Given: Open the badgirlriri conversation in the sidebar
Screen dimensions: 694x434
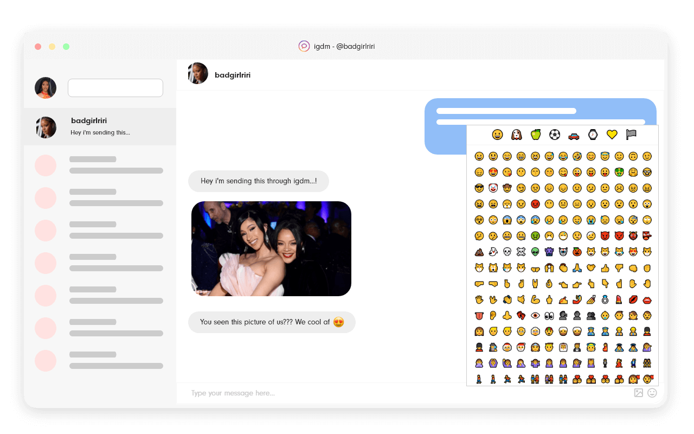Looking at the screenshot, I should coord(100,127).
